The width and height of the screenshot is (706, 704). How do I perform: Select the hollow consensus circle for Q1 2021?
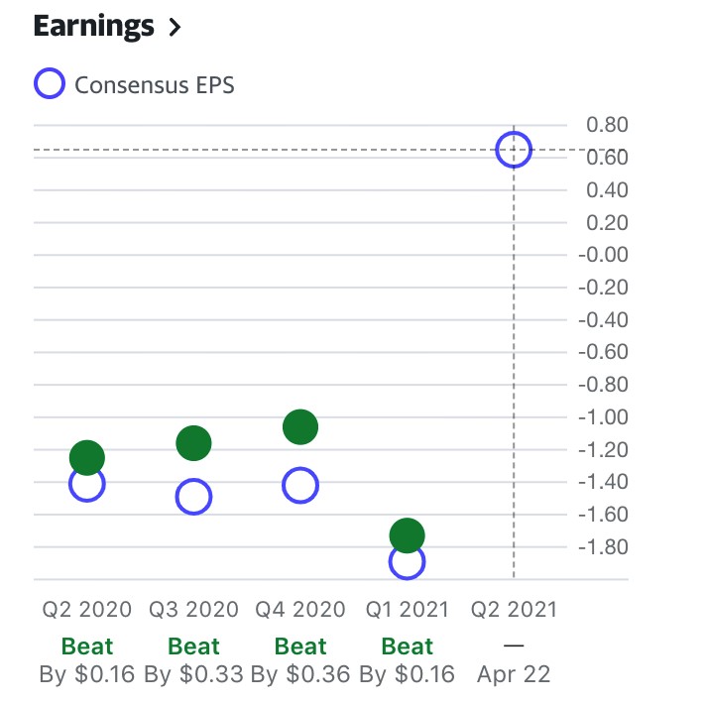click(x=407, y=563)
